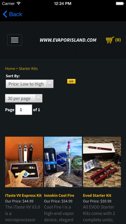Viewport: 126px width, 224px height.
Task: Open the Evod Starter Kit title link
Action: [97, 195]
